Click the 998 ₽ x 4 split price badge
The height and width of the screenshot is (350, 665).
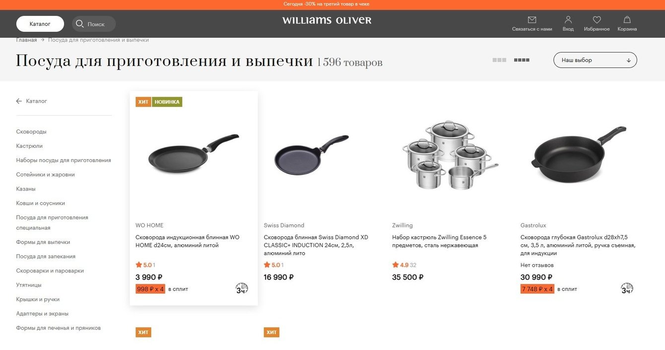click(x=150, y=289)
